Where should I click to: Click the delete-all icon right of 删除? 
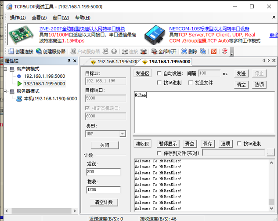point(203,51)
